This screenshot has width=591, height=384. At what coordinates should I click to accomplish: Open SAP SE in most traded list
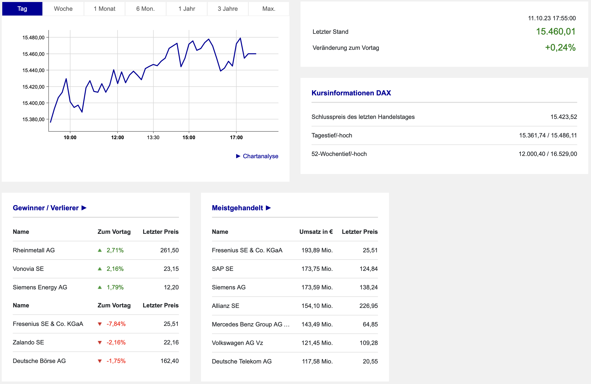[223, 269]
